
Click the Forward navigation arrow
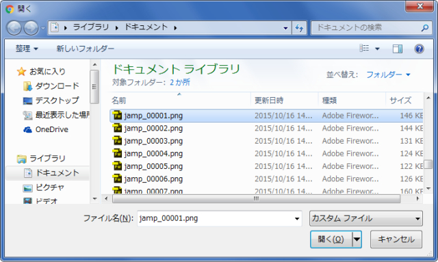(31, 27)
